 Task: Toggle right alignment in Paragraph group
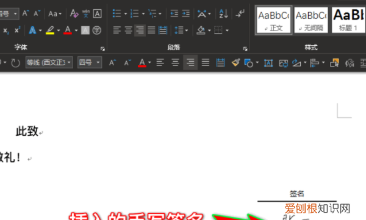[x=140, y=31]
